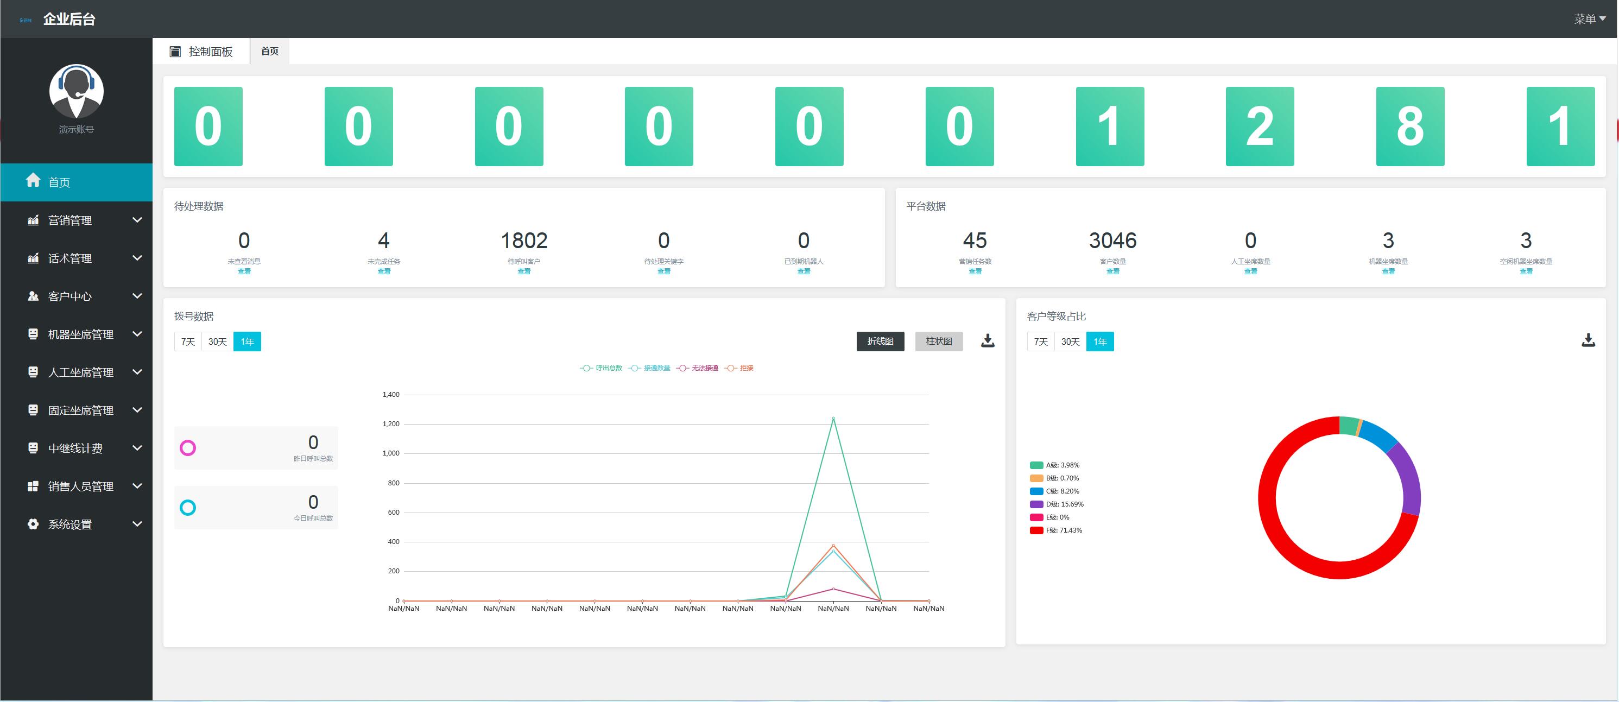Click the 客户中心 people icon
Viewport: 1619px width, 702px height.
pyautogui.click(x=33, y=296)
